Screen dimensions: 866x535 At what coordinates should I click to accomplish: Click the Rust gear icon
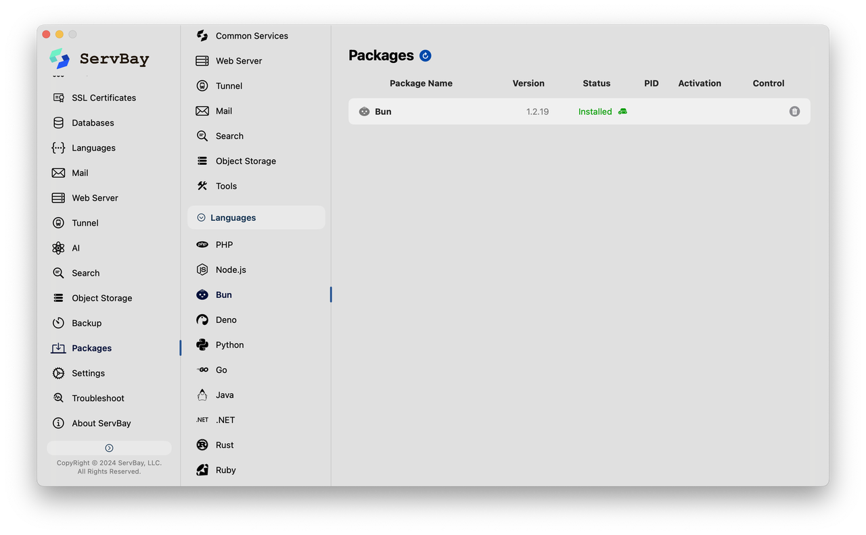[x=202, y=444]
